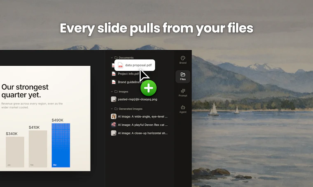The height and width of the screenshot is (187, 313).
Task: Click thumbnail of the Devon Rex cat image
Action: tap(114, 125)
